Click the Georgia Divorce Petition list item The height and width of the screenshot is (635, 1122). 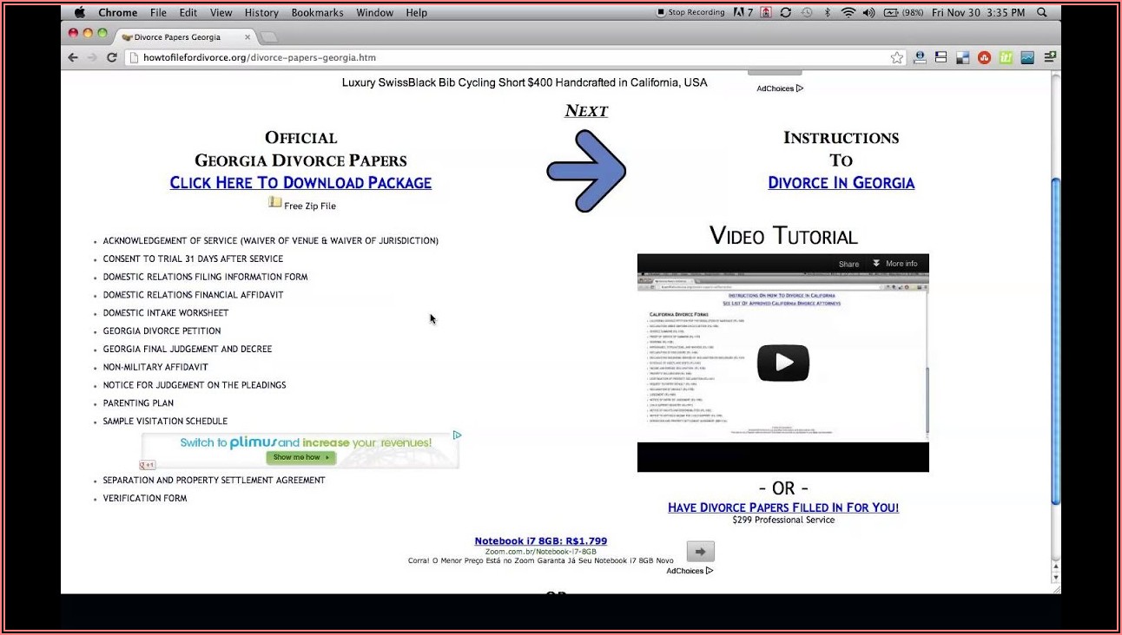pos(162,331)
